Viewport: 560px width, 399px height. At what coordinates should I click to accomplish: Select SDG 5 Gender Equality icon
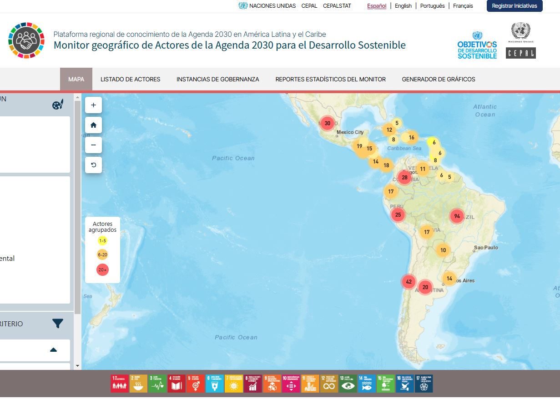(196, 384)
